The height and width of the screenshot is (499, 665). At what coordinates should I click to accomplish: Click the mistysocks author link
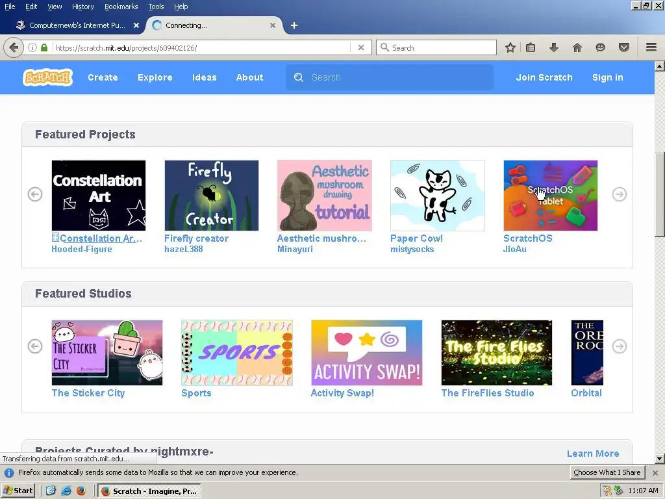[412, 249]
